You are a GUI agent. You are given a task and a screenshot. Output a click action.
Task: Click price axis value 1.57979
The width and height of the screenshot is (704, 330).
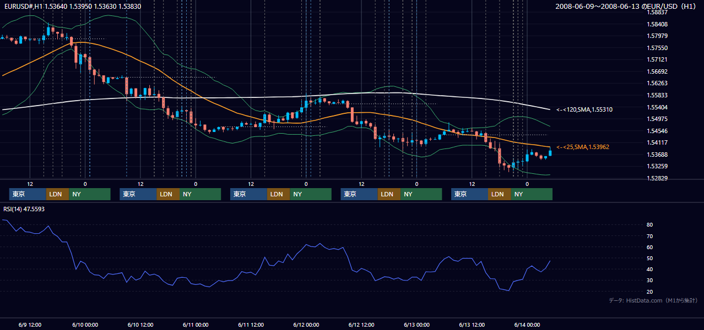click(x=657, y=36)
